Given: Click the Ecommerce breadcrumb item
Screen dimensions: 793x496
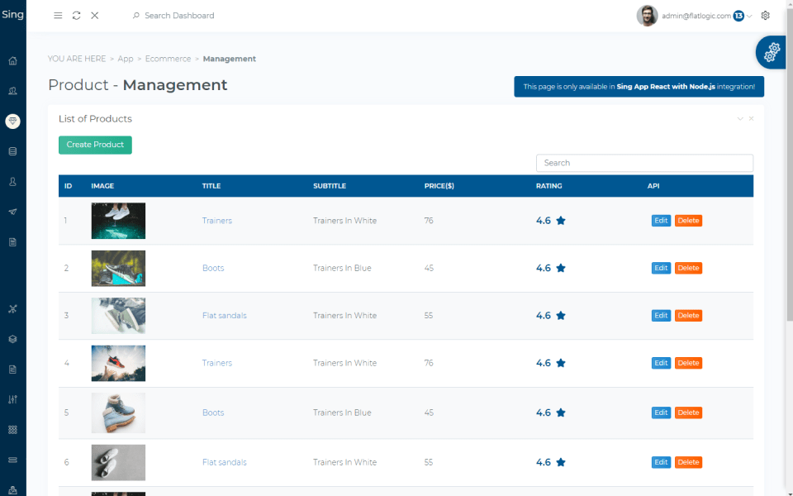Looking at the screenshot, I should (168, 59).
